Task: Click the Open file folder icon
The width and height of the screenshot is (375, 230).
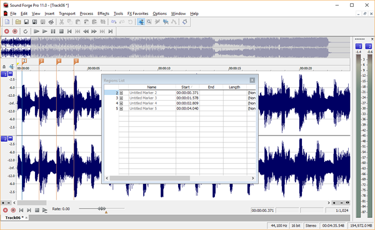Action: pos(18,22)
